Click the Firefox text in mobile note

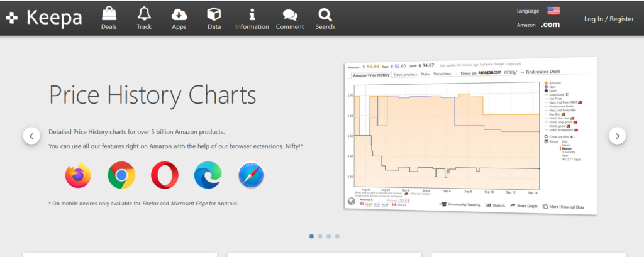coord(150,203)
